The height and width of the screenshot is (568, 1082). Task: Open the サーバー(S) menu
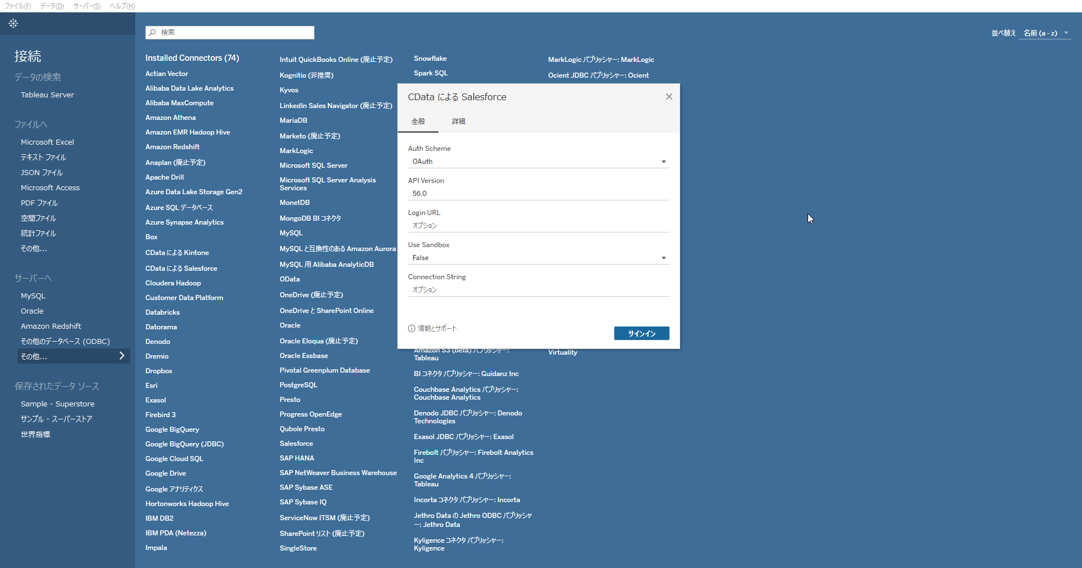pyautogui.click(x=87, y=6)
